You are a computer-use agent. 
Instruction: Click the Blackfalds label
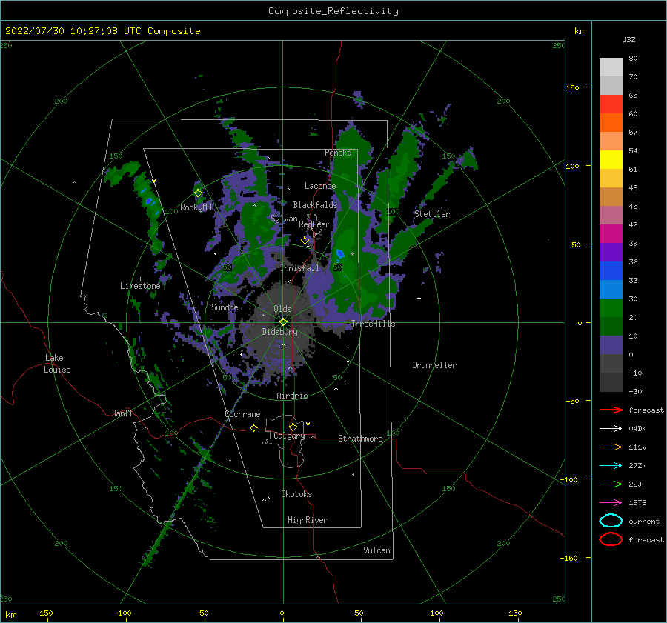pos(315,205)
